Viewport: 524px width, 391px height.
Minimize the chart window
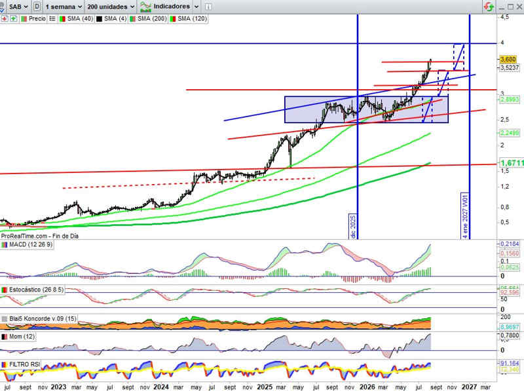[501, 7]
